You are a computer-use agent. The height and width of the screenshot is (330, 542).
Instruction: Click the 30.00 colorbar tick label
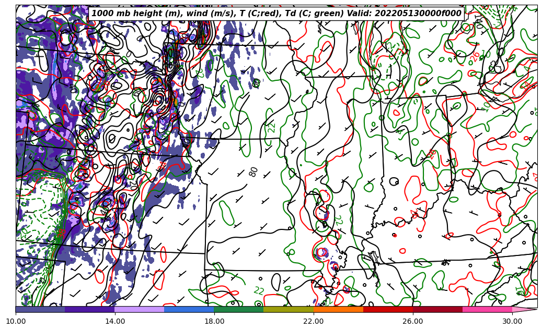coord(512,321)
